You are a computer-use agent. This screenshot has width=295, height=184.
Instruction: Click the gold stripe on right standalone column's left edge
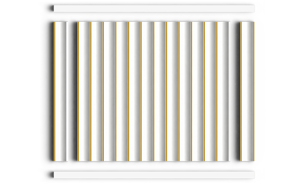[241, 92]
